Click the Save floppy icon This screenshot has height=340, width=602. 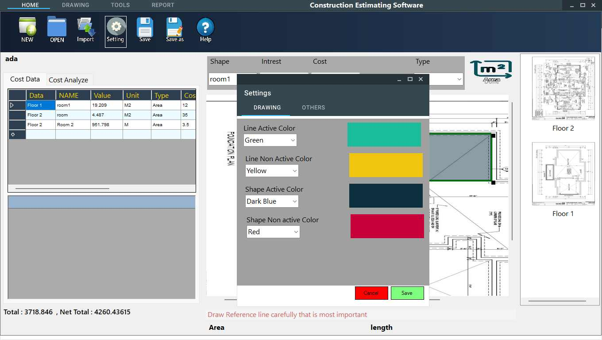[x=145, y=30]
